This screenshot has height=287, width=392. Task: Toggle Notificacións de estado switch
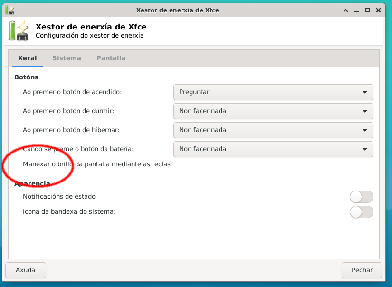(x=361, y=197)
